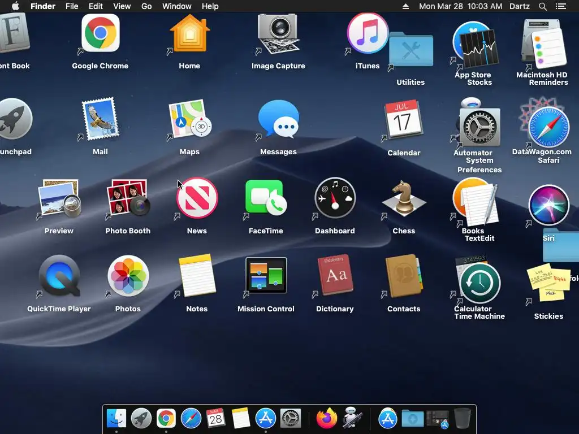Open Calendar showing 28 in the Dock

[x=215, y=418]
